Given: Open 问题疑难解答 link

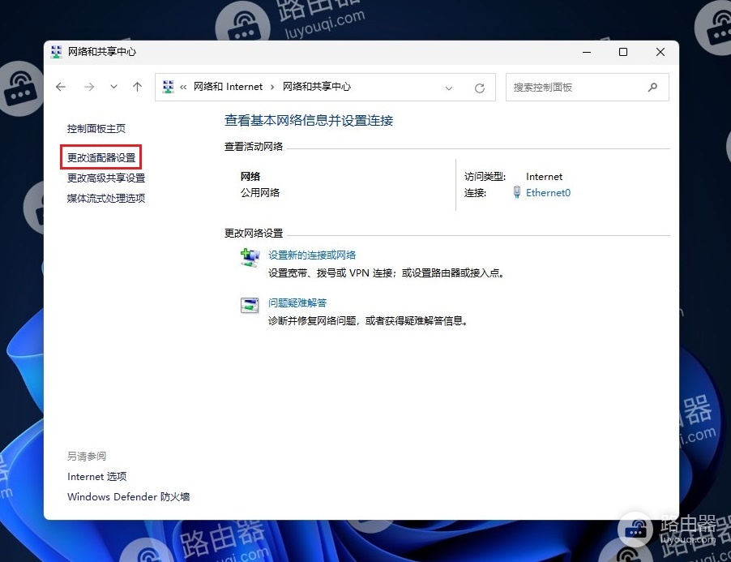Looking at the screenshot, I should [x=297, y=303].
